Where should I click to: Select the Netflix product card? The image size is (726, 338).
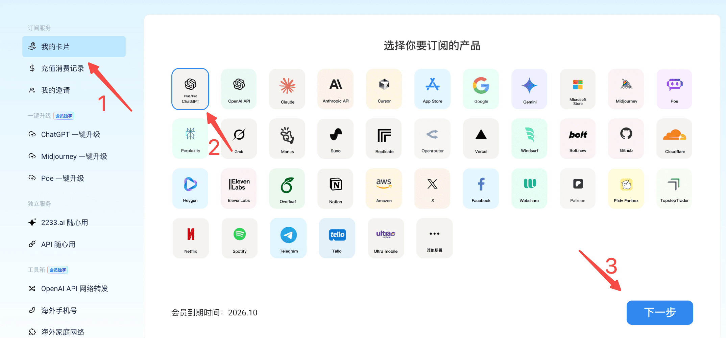(x=191, y=238)
